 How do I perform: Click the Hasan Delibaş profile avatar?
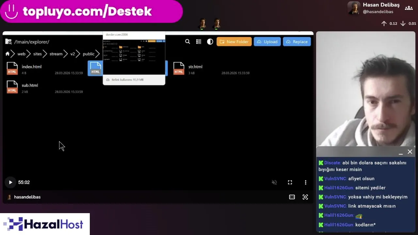354,8
